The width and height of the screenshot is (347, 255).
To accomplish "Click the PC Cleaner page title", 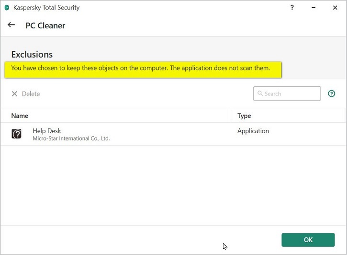I will [45, 25].
